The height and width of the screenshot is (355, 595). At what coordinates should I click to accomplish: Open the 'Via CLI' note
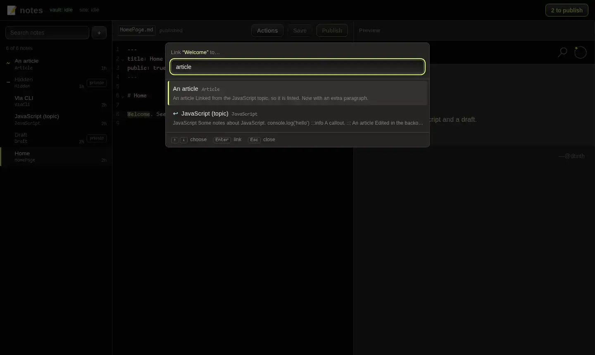[x=56, y=101]
